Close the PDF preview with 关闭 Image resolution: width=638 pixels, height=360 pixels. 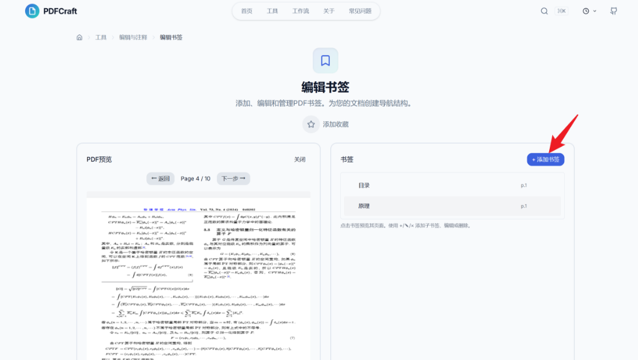click(x=300, y=159)
